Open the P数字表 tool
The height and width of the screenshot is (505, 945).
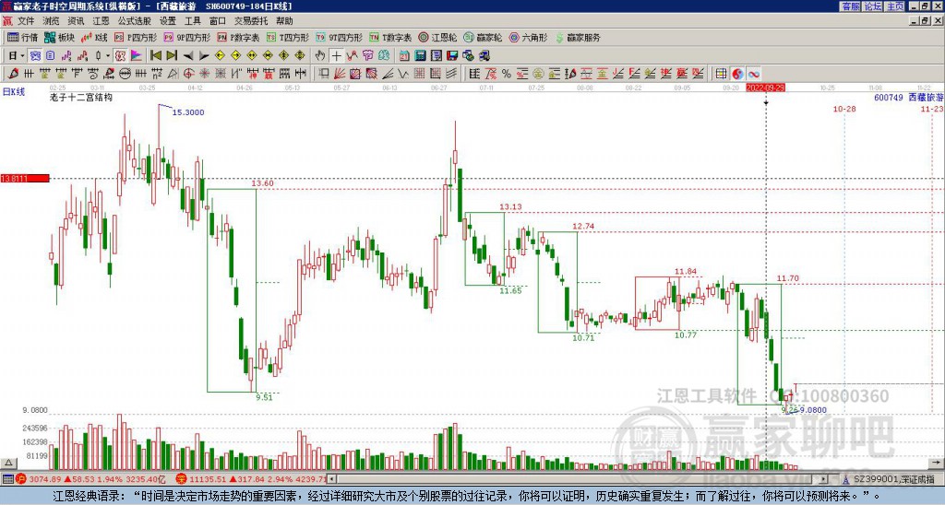238,37
